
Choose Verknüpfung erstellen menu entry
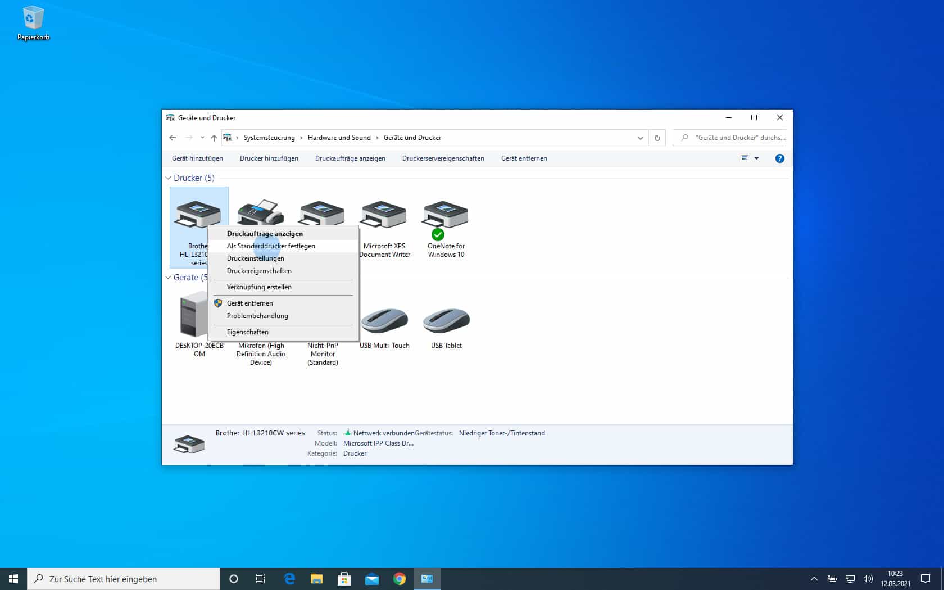283,287
